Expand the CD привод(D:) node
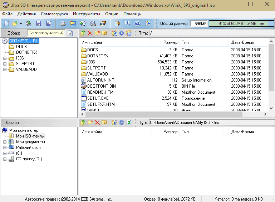 (x=5, y=159)
